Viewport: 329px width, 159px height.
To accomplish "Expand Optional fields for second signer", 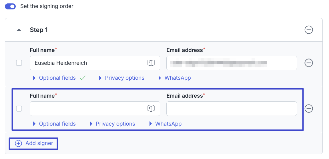I will [x=57, y=124].
